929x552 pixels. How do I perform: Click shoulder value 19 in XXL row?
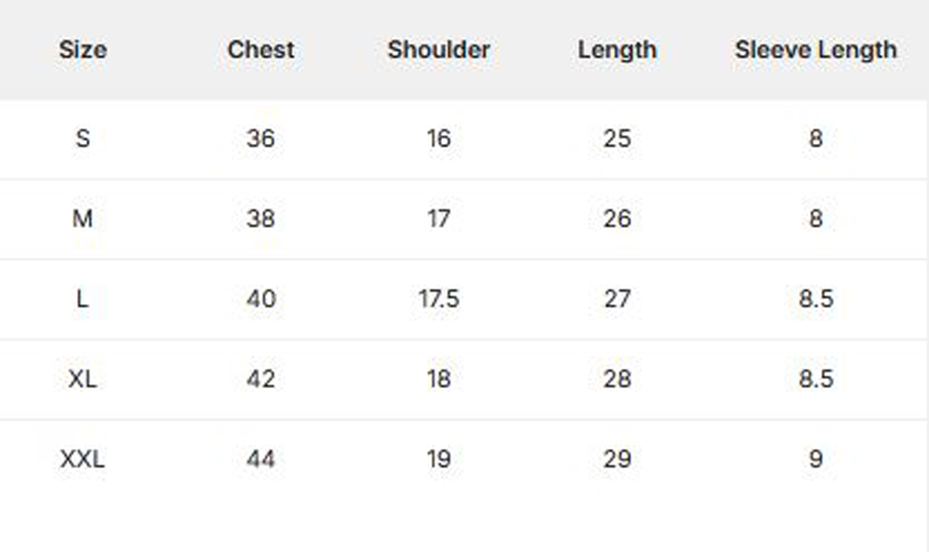[x=438, y=459]
